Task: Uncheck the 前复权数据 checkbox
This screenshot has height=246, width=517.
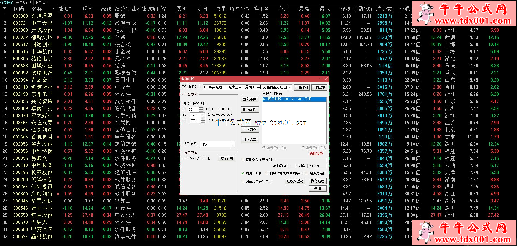Action: [243, 173]
